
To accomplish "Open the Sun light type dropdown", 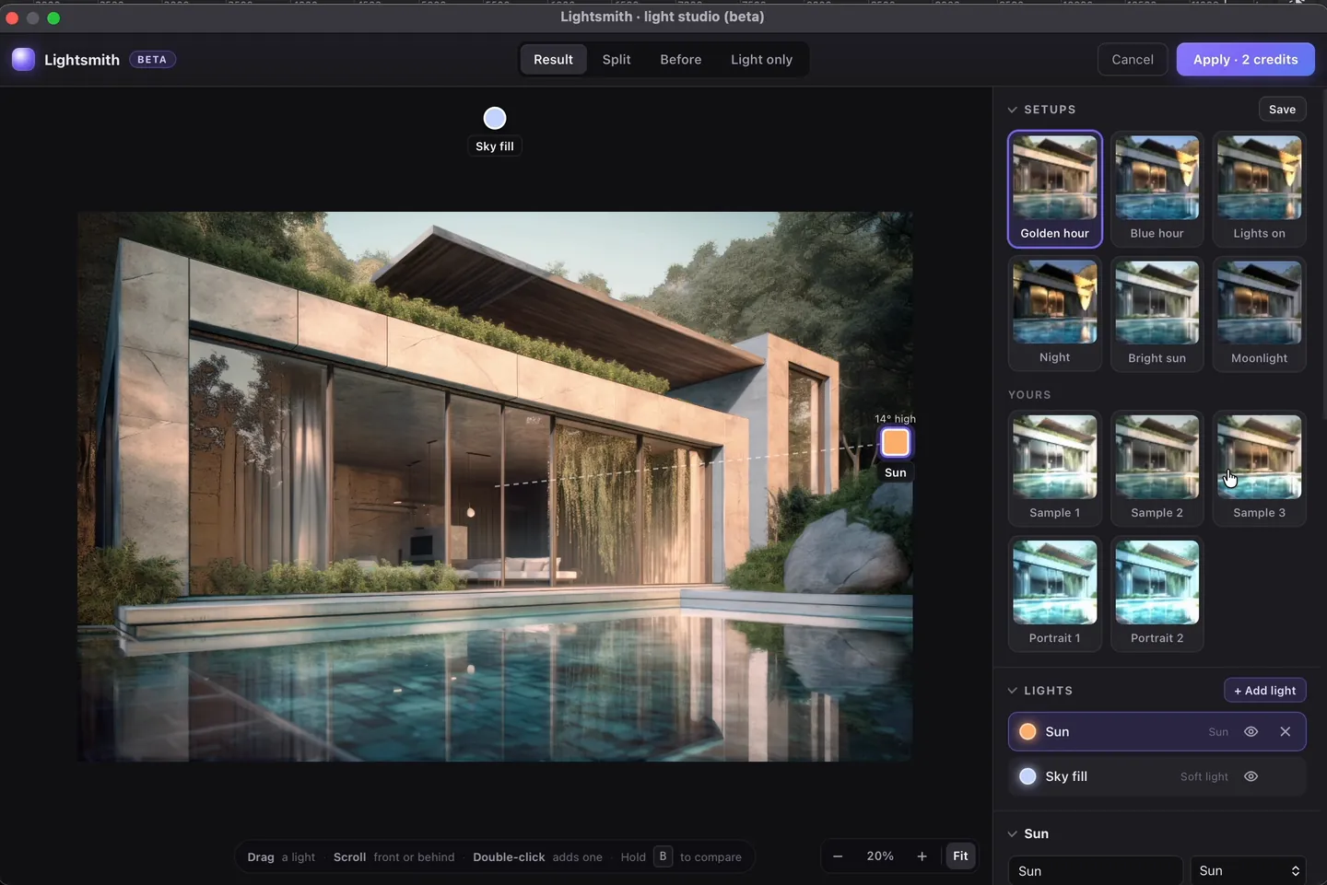I will pos(1248,870).
